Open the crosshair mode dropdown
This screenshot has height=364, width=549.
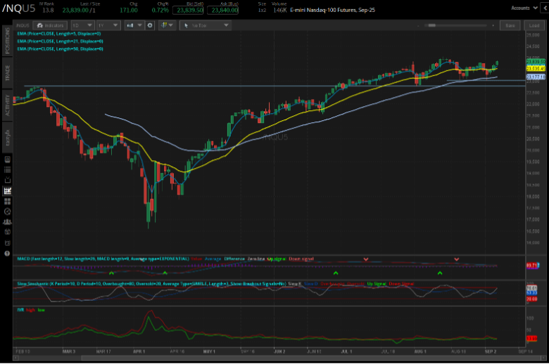pos(167,25)
